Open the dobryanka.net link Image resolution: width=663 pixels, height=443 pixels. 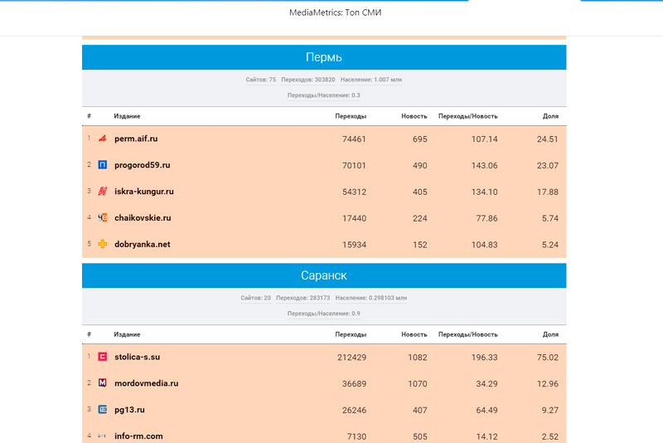[142, 245]
